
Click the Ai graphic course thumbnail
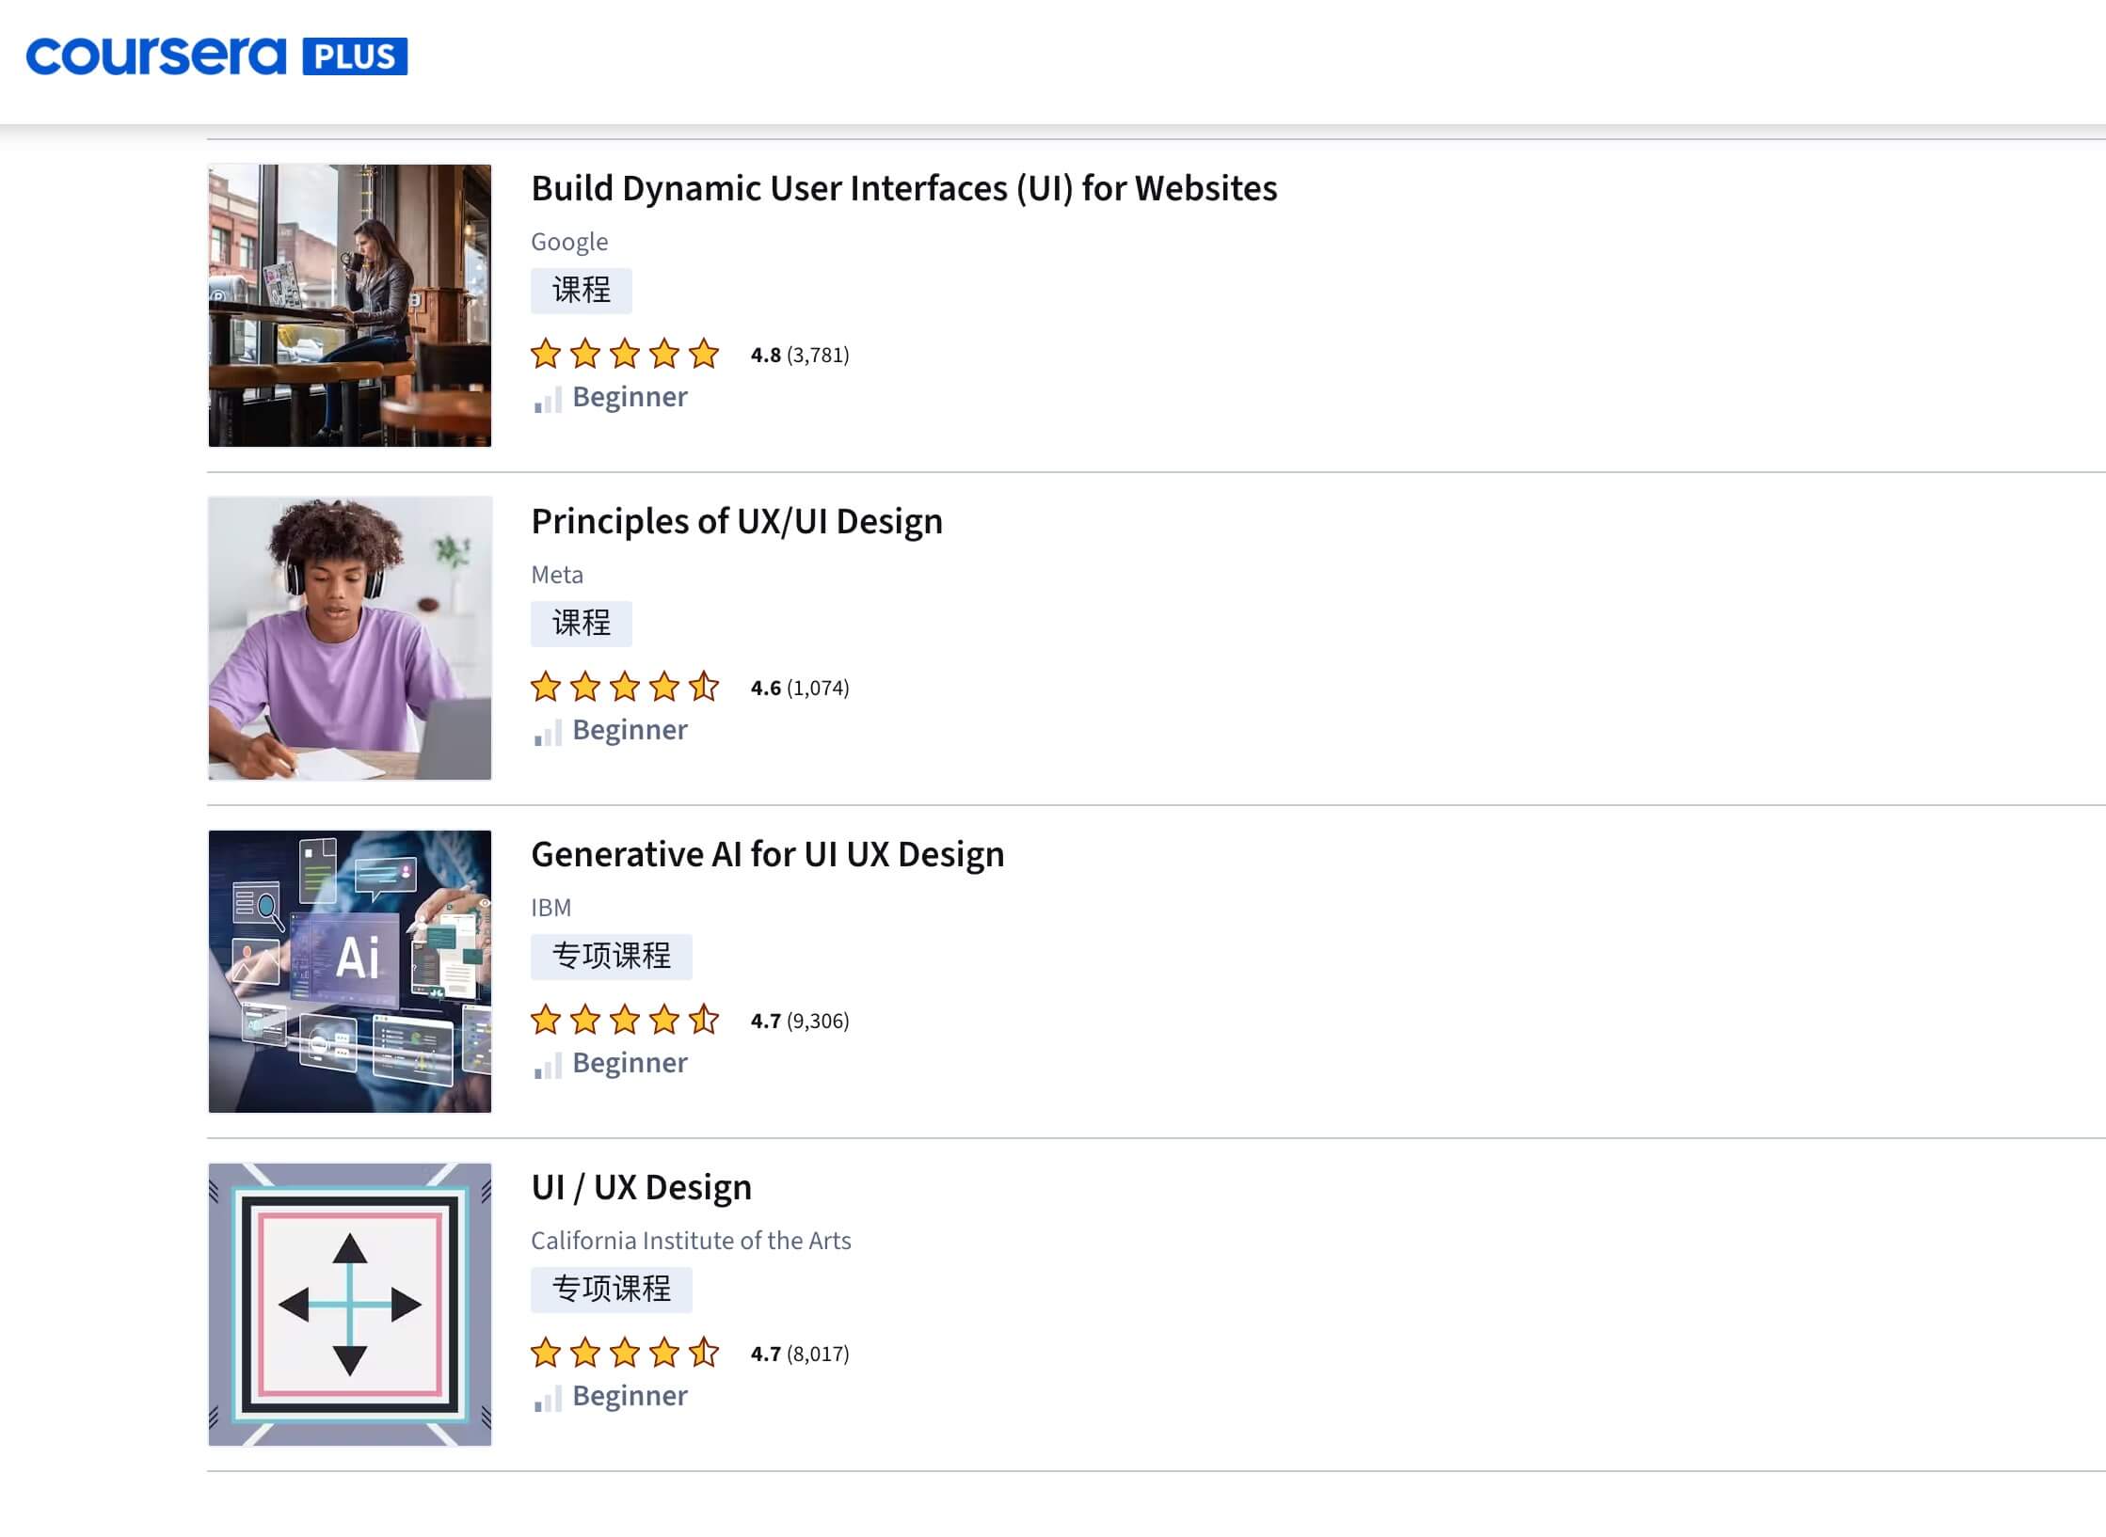(349, 971)
